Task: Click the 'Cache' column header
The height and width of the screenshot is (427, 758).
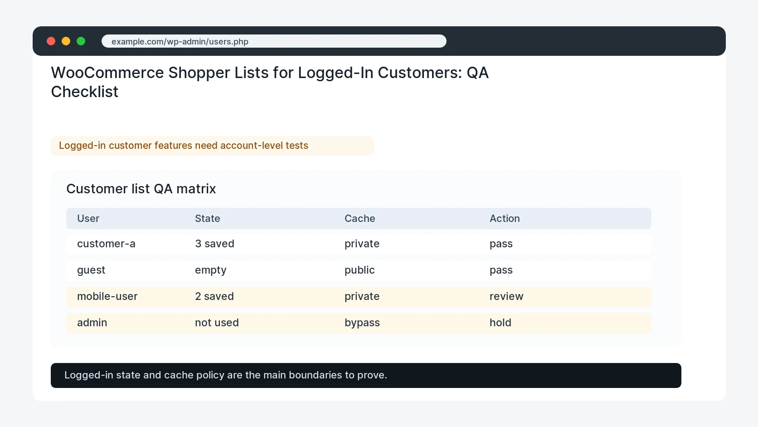Action: (x=360, y=219)
